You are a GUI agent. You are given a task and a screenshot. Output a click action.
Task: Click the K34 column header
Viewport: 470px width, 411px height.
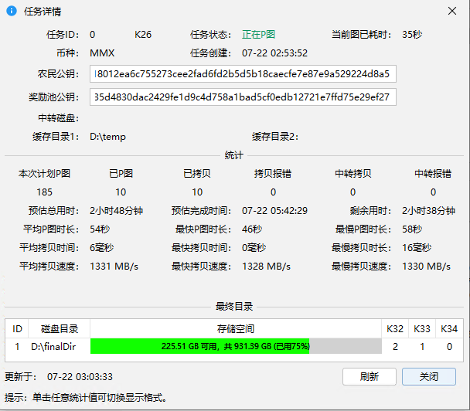[449, 328]
